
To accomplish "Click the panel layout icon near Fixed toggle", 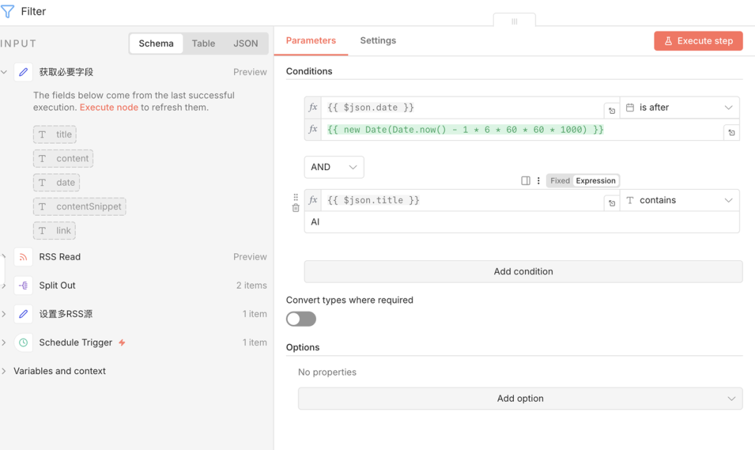I will [526, 181].
